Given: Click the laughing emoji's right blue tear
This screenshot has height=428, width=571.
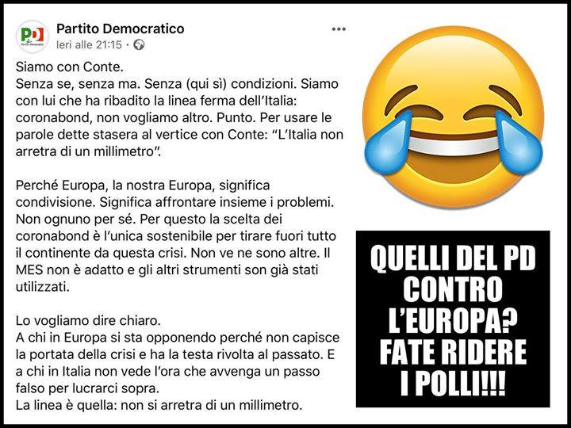Looking at the screenshot, I should click(x=519, y=142).
